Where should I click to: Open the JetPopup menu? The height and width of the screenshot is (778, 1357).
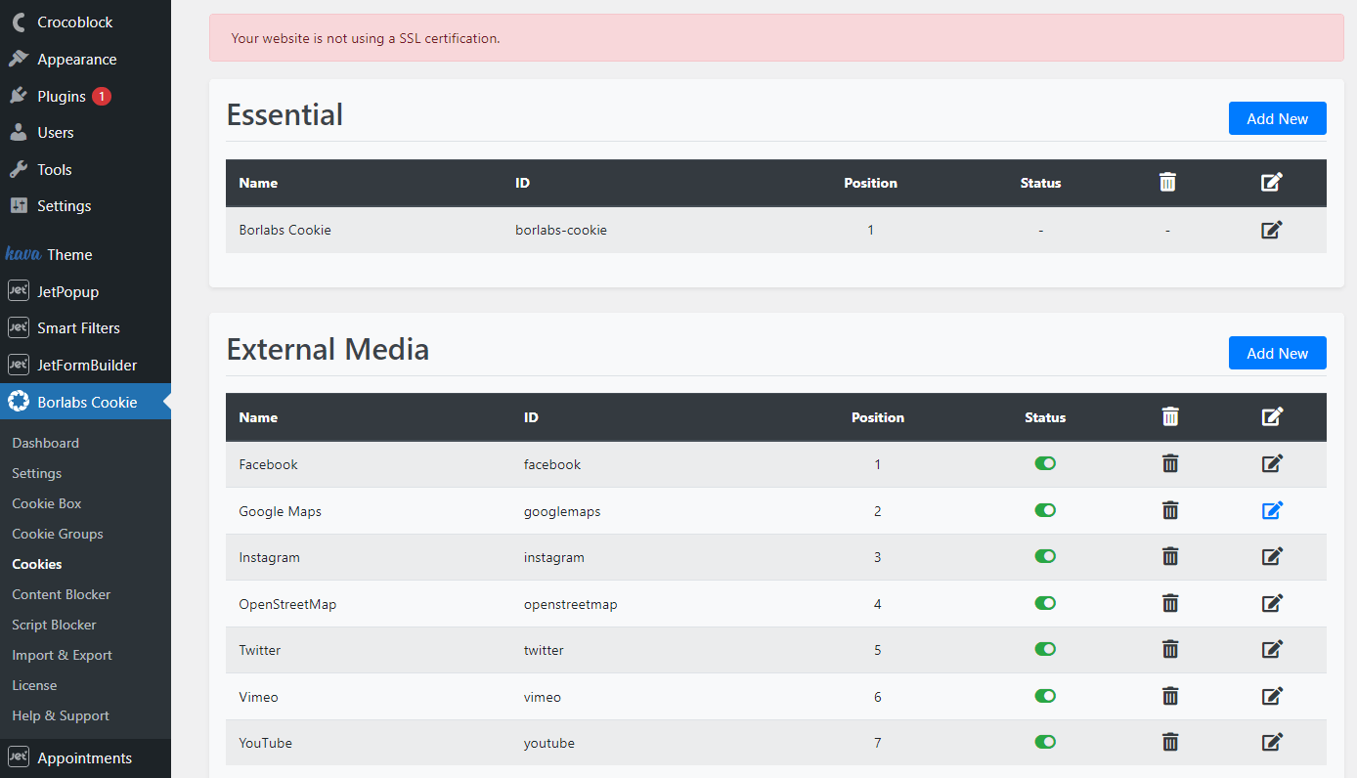tap(85, 291)
